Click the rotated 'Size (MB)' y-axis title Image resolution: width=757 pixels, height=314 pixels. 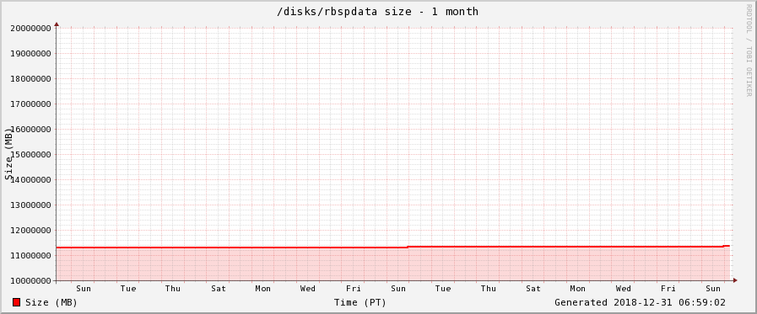pos(8,154)
